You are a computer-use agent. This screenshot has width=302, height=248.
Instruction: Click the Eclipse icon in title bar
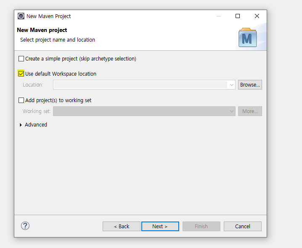(x=21, y=16)
